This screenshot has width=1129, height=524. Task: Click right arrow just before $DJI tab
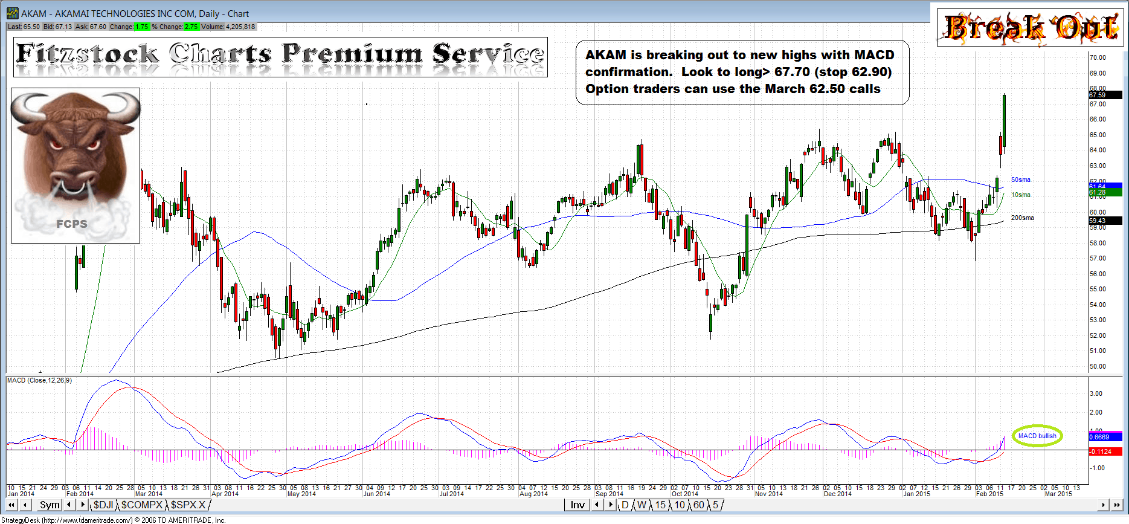(x=83, y=505)
